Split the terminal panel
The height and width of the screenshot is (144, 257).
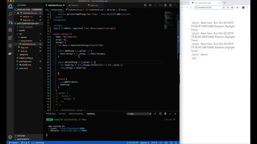[x=160, y=114]
